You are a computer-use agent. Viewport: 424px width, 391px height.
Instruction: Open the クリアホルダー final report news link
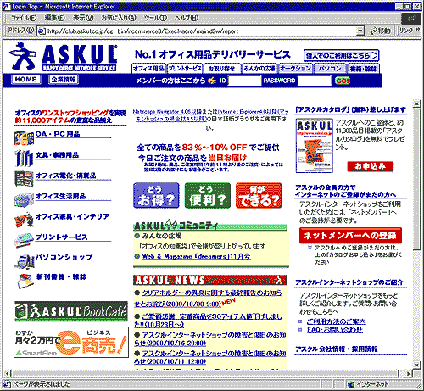(208, 299)
